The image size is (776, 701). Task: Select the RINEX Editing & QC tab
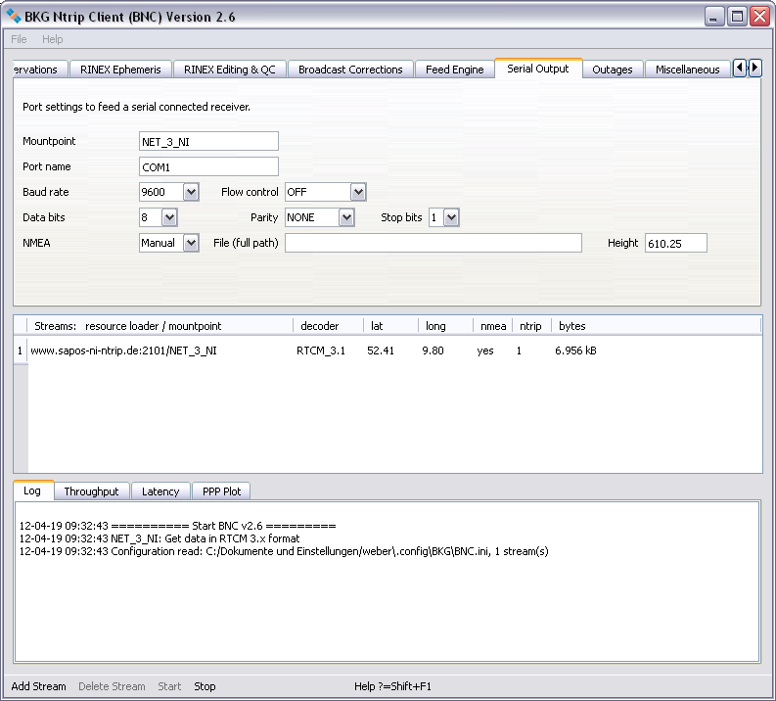click(x=229, y=70)
